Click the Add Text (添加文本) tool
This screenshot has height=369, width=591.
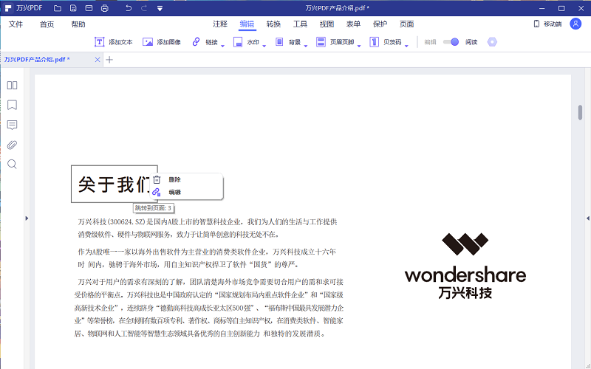(x=114, y=42)
